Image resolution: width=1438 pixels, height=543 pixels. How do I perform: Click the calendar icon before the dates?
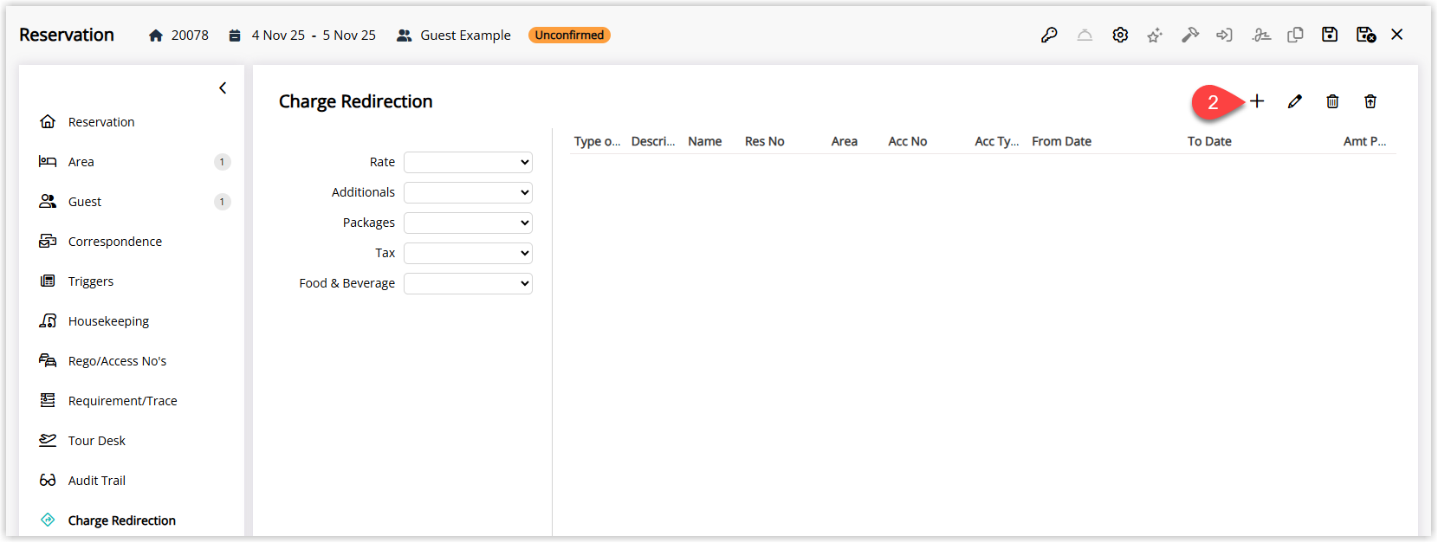[235, 36]
